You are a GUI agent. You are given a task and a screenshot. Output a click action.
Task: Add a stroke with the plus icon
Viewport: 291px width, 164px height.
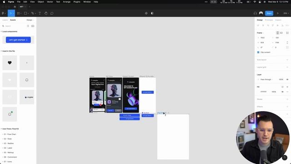pyautogui.click(x=287, y=99)
